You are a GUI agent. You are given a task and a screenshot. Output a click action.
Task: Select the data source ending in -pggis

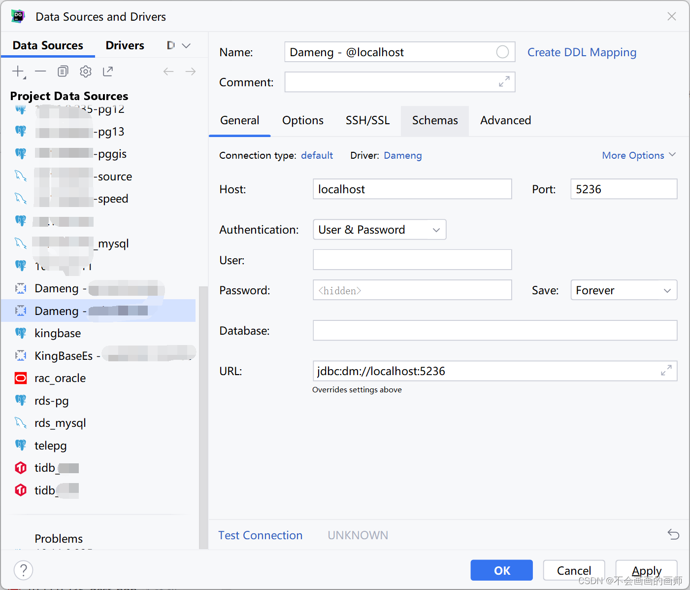click(x=99, y=154)
